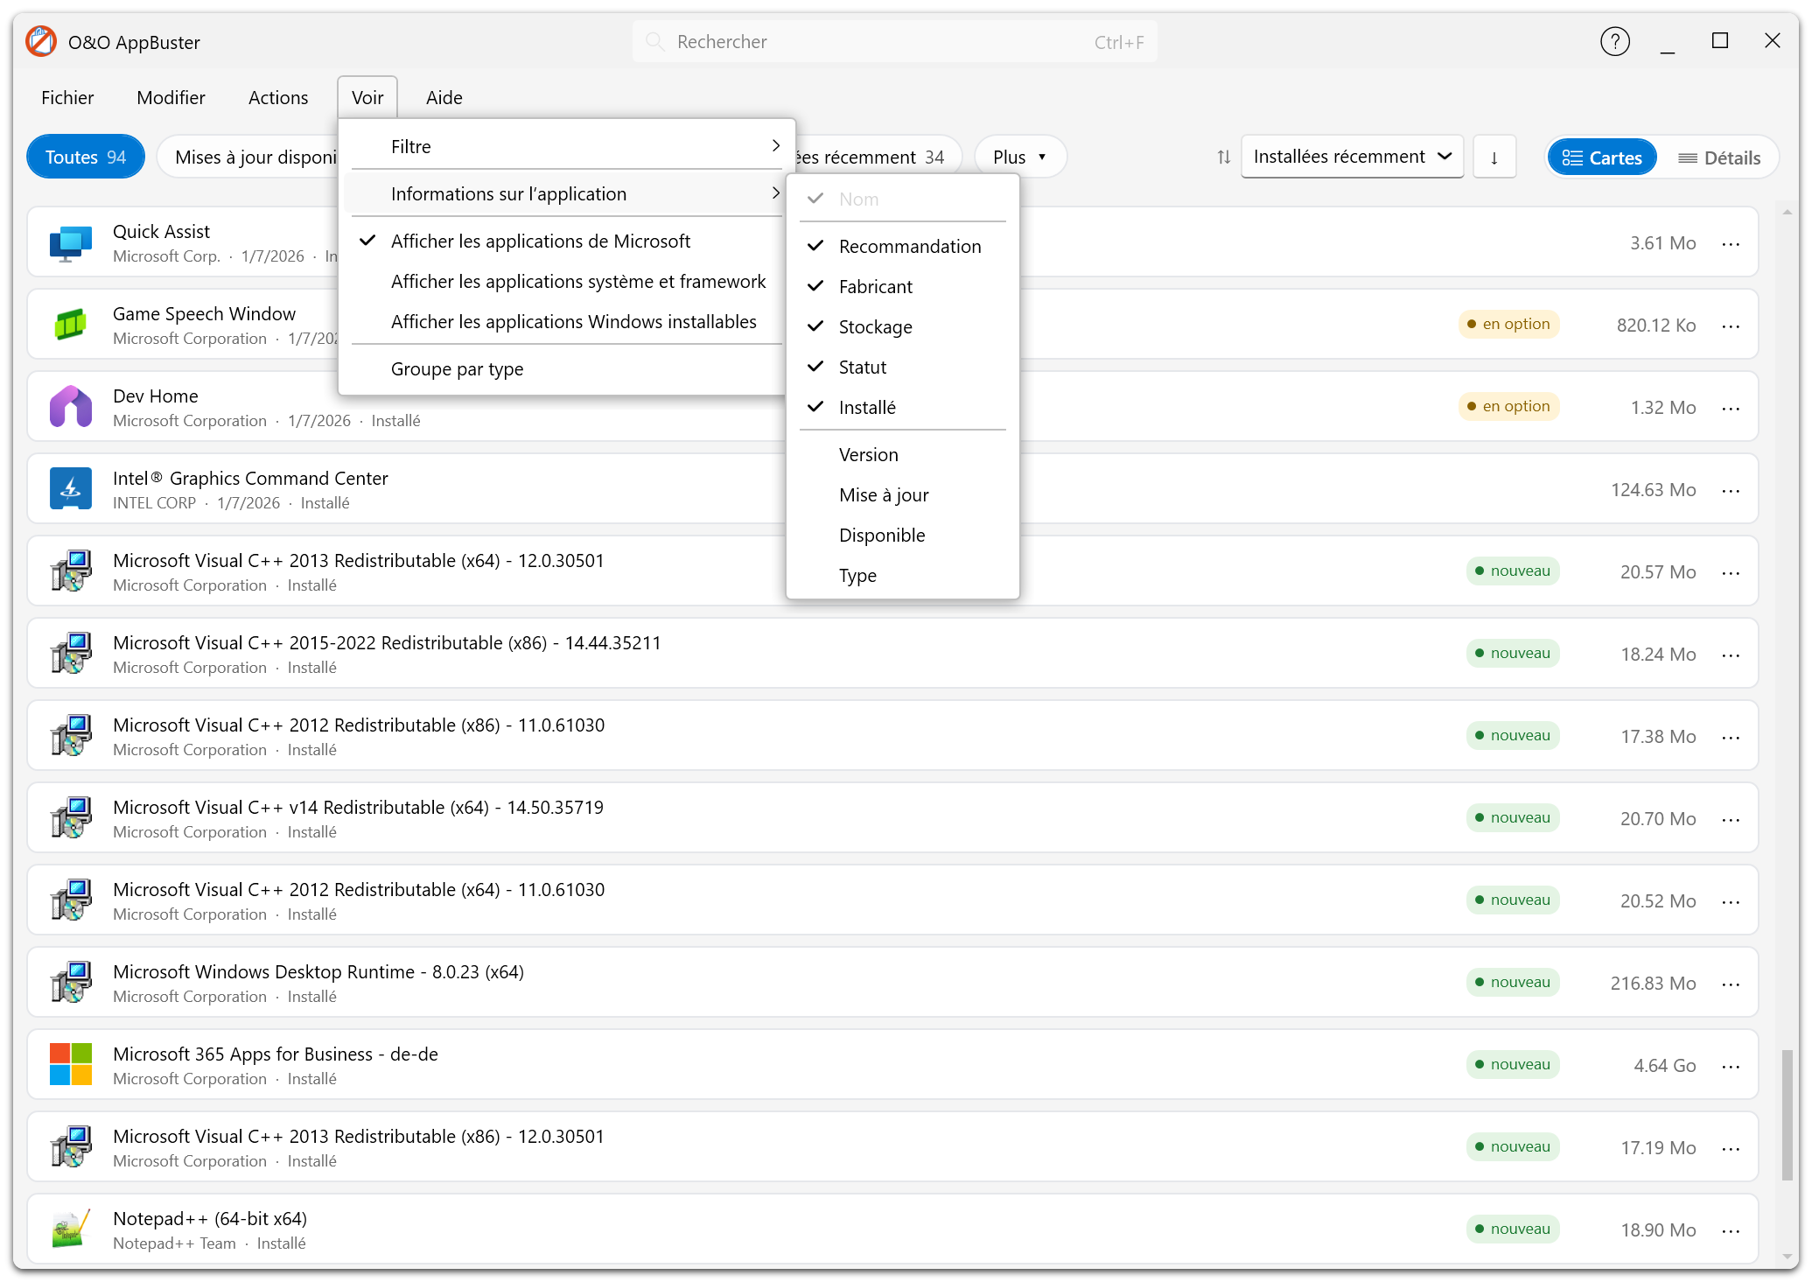
Task: Click the Visual C++ v14 x64 installer icon
Action: pos(71,818)
